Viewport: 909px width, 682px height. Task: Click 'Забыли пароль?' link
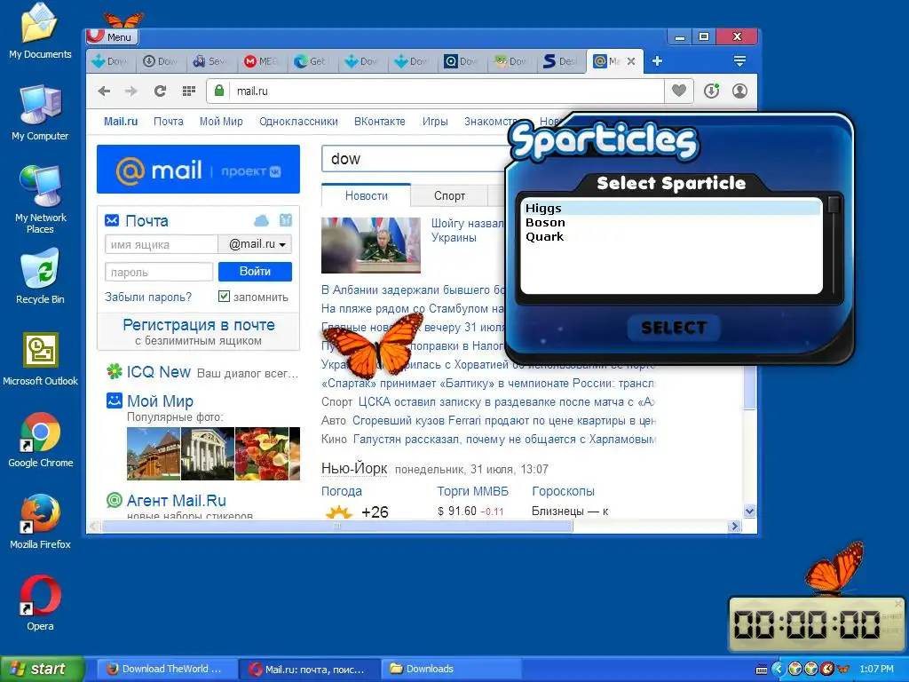point(148,297)
